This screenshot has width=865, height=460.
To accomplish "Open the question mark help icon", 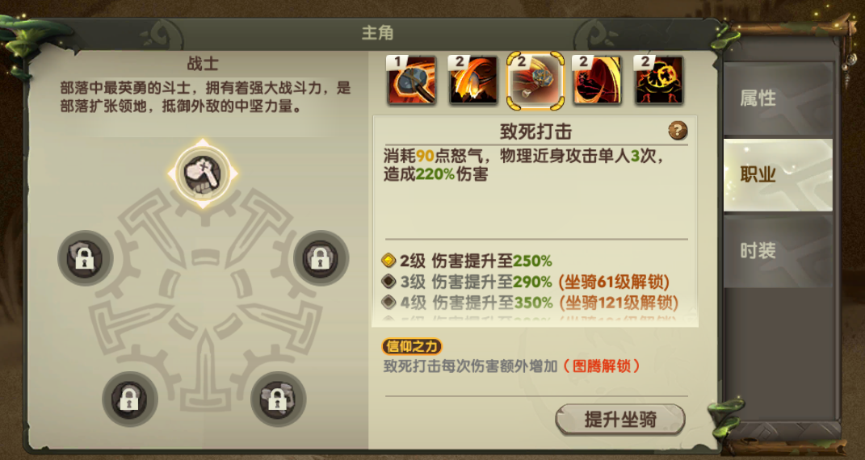I will (x=678, y=131).
